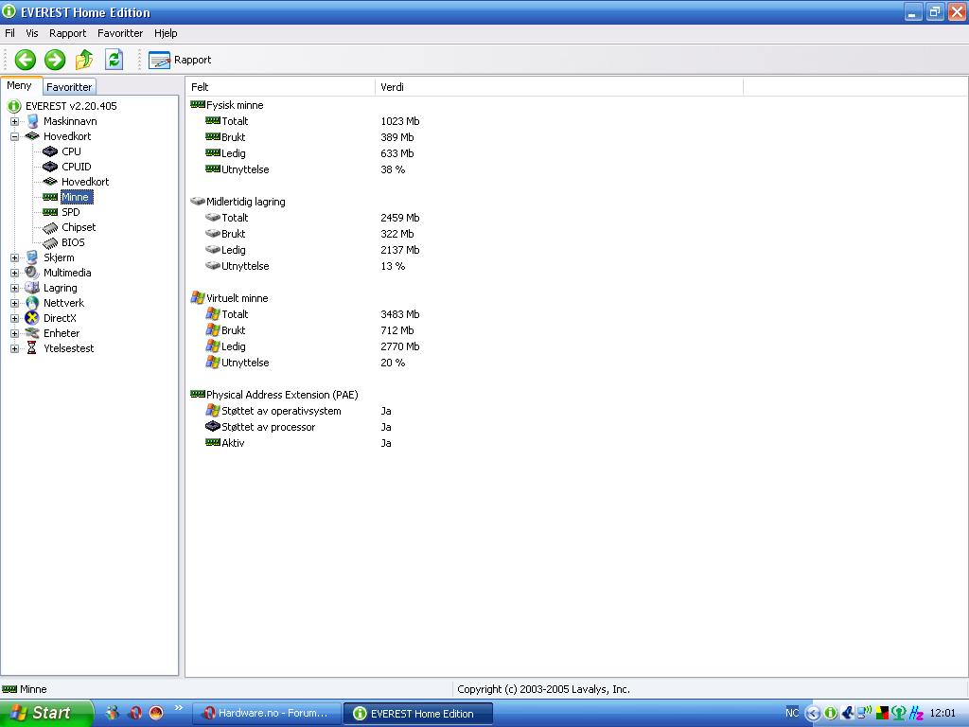Launch Opera from quick launch bar

134,714
